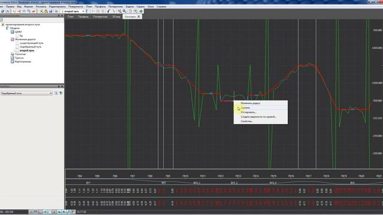Image resolution: width=383 pixels, height=215 pixels.
Task: Click the pin icon of the project tree panel
Action: point(59,16)
